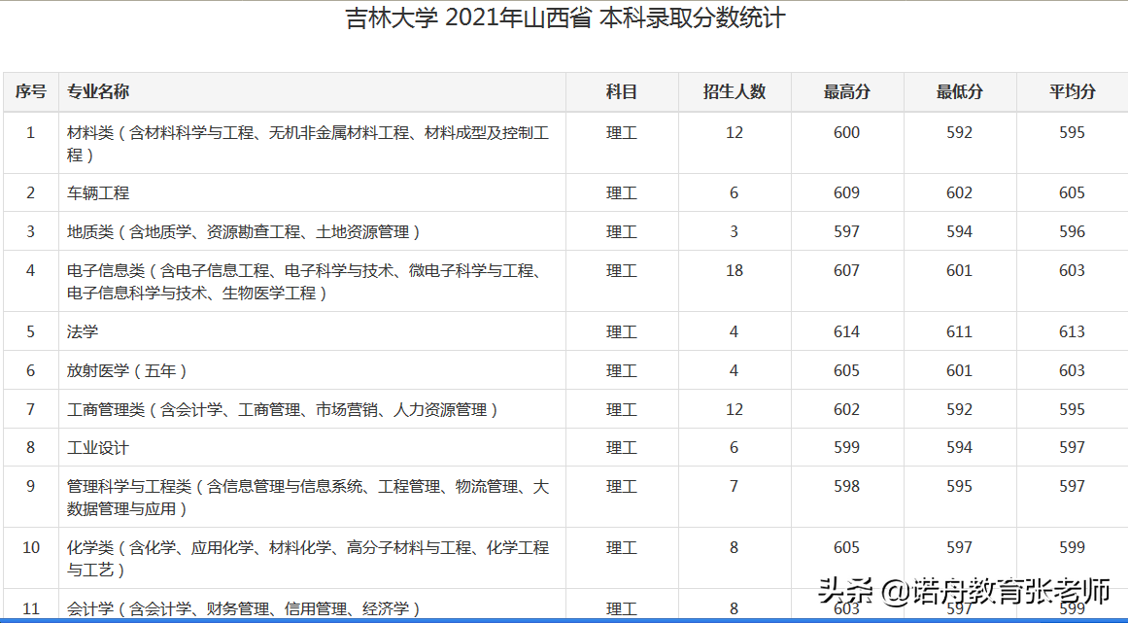The image size is (1128, 623).
Task: Click enrollment count 18 for 电子信息类
Action: tap(734, 270)
